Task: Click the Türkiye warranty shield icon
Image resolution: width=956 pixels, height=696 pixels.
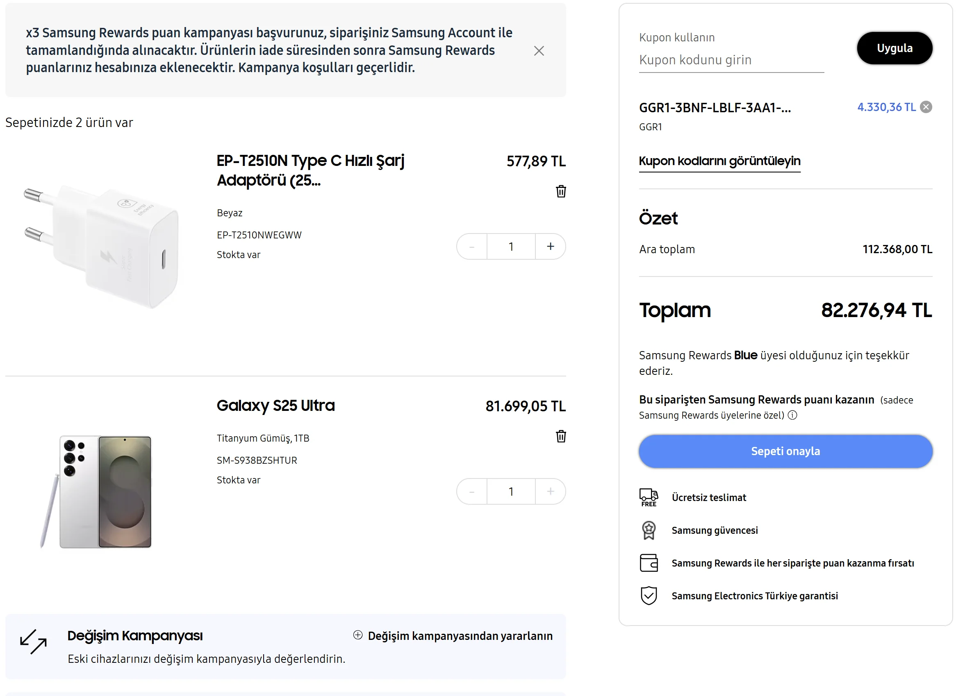Action: tap(648, 595)
